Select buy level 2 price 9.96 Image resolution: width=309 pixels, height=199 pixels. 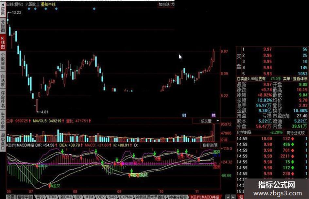[x=267, y=55]
